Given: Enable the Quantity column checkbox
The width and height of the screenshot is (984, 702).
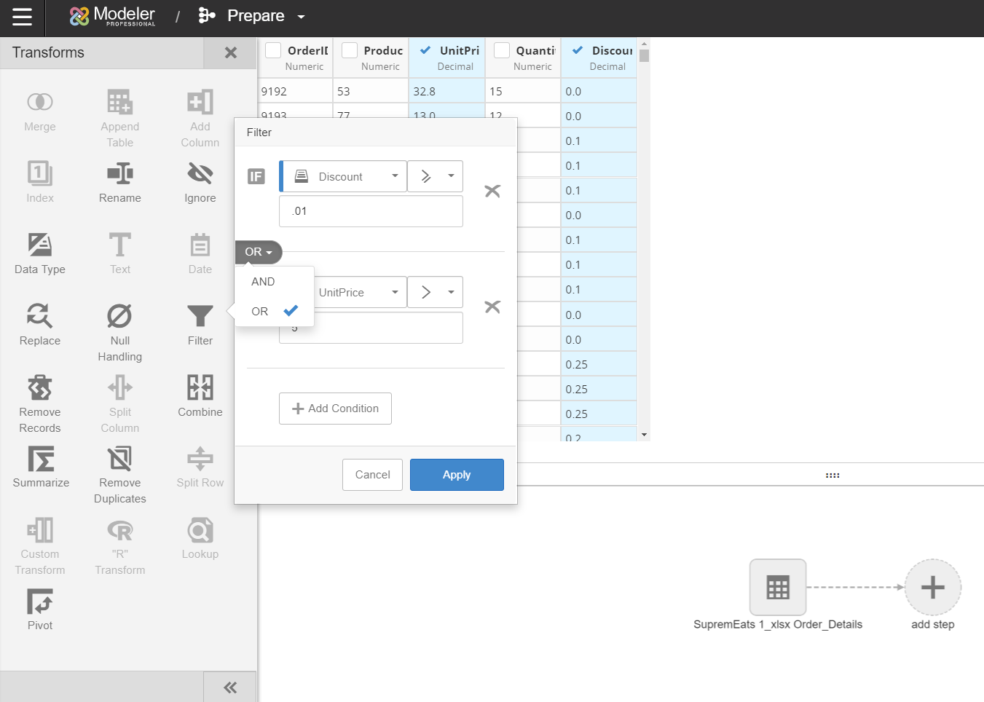Looking at the screenshot, I should (502, 50).
